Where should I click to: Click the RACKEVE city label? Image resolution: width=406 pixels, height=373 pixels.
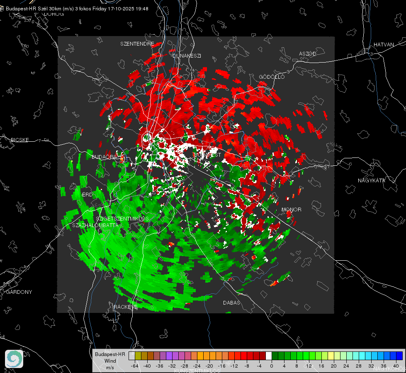pos(126,307)
